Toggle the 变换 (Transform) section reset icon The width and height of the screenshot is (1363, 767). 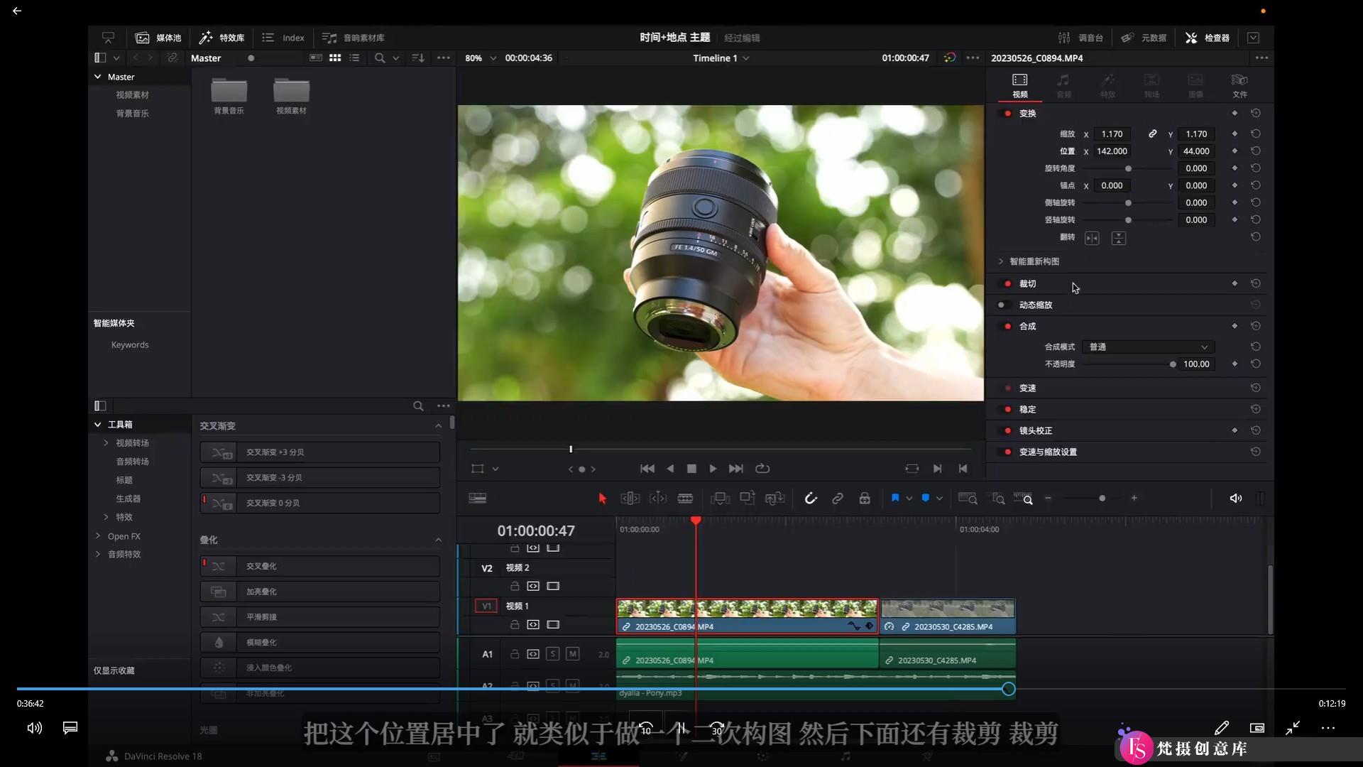point(1257,112)
